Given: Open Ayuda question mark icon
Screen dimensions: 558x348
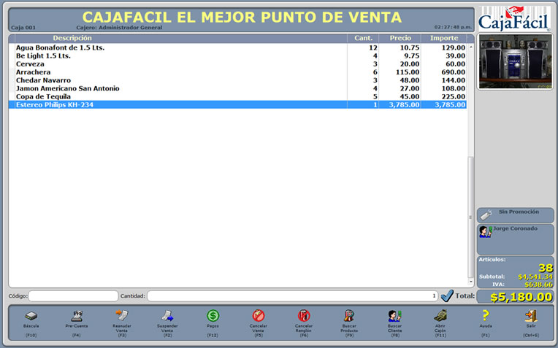Looking at the screenshot, I should coord(485,316).
